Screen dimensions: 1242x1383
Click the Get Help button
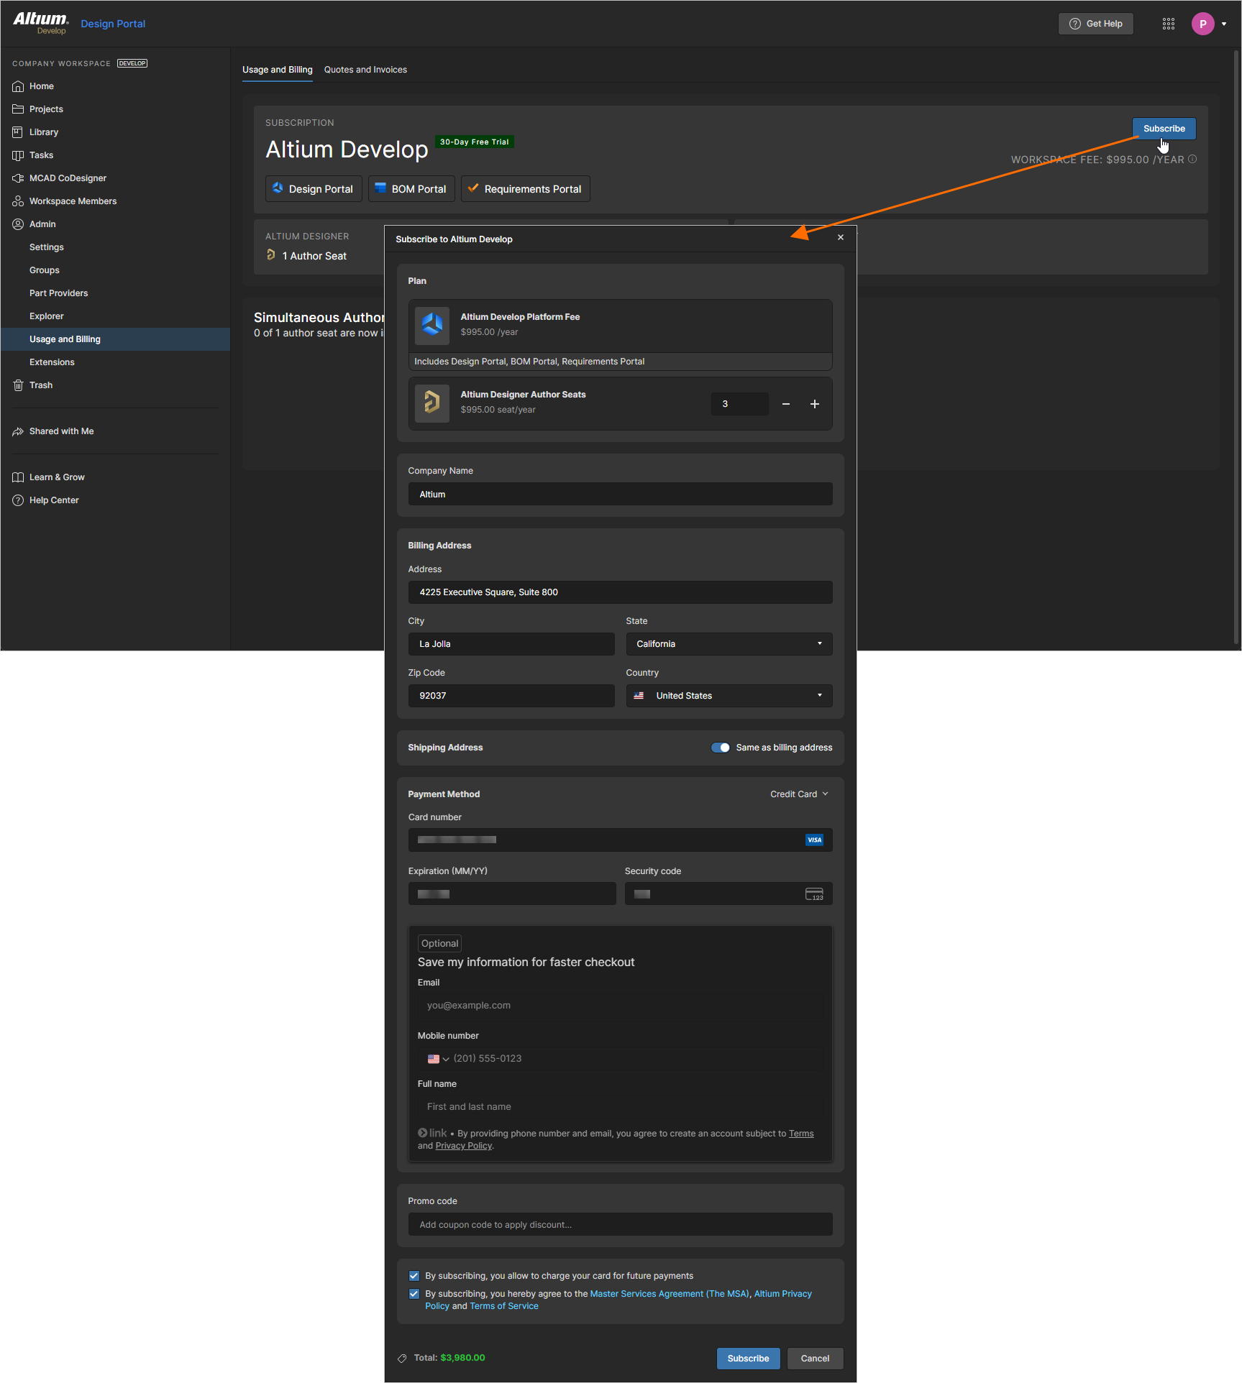click(1096, 24)
